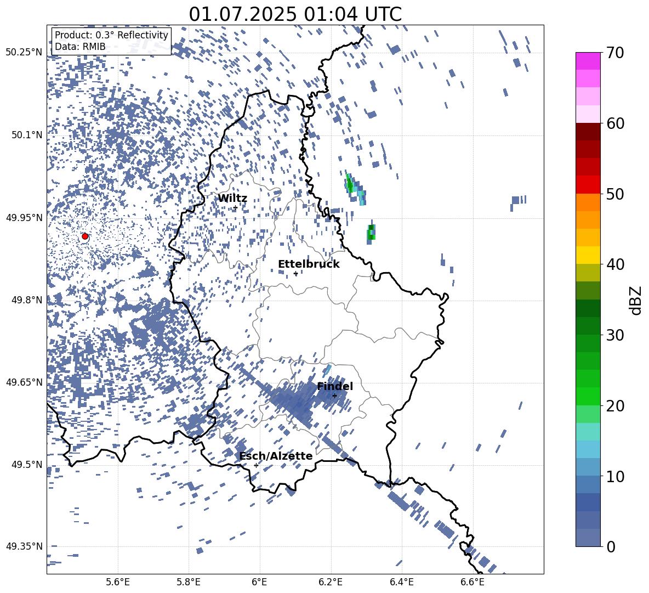Click the 5.8°E longitude tick label

pyautogui.click(x=189, y=582)
